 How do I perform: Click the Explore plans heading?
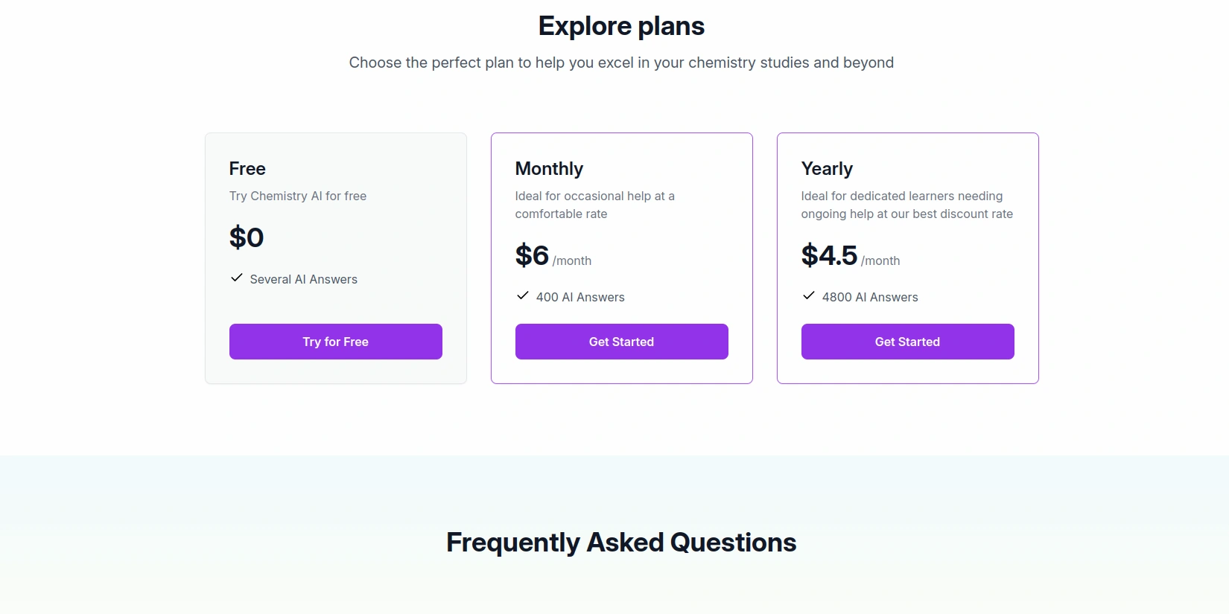coord(621,26)
